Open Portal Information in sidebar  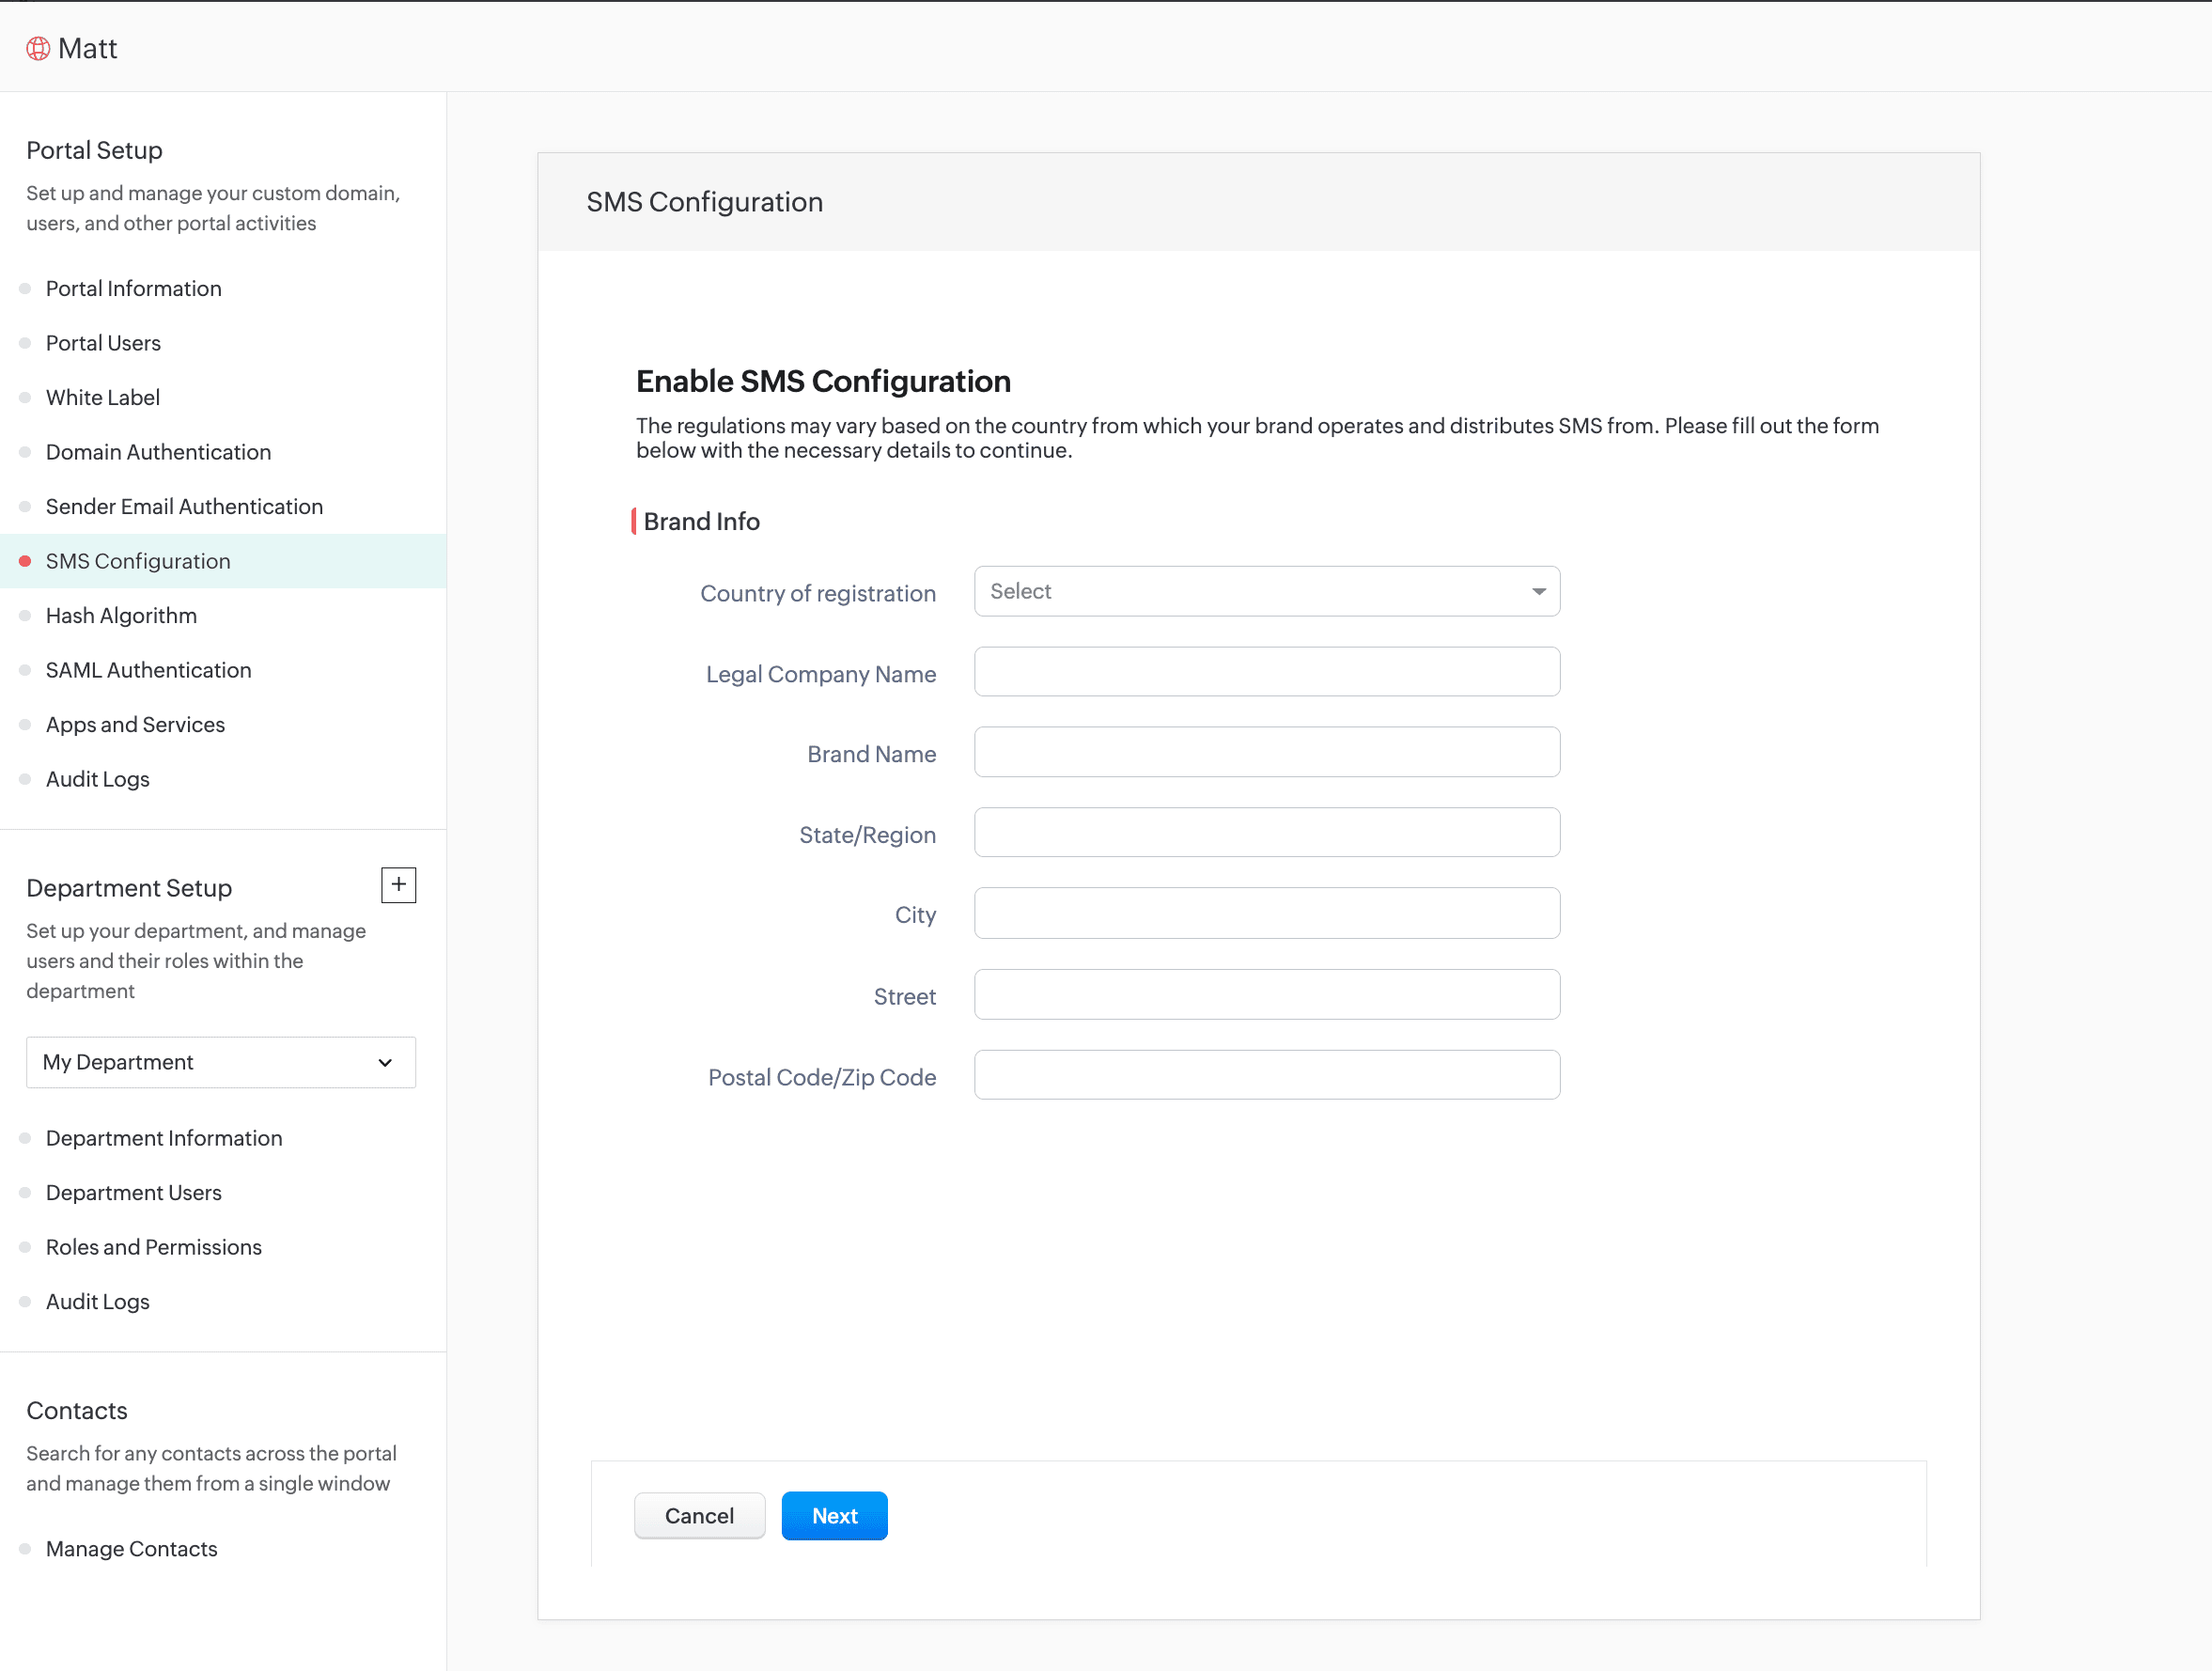click(133, 288)
